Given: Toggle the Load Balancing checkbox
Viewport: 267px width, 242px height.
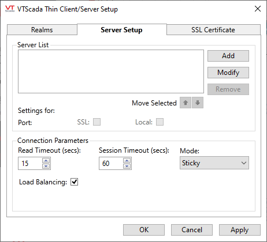Looking at the screenshot, I should pos(74,181).
